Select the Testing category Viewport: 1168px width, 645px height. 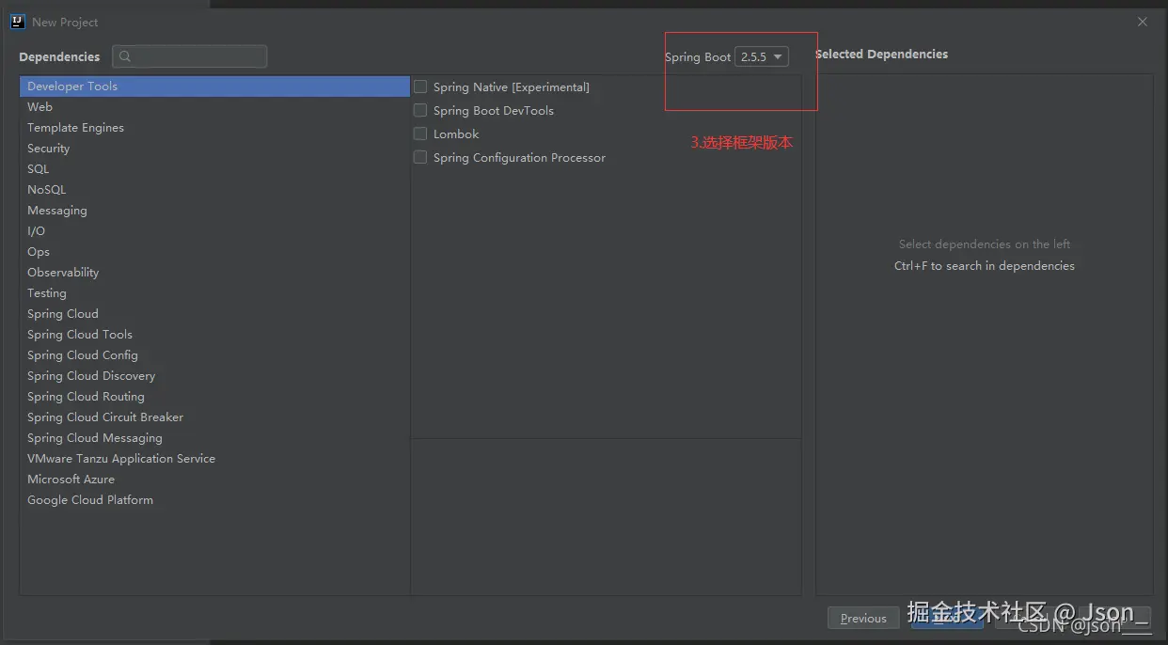click(214, 292)
